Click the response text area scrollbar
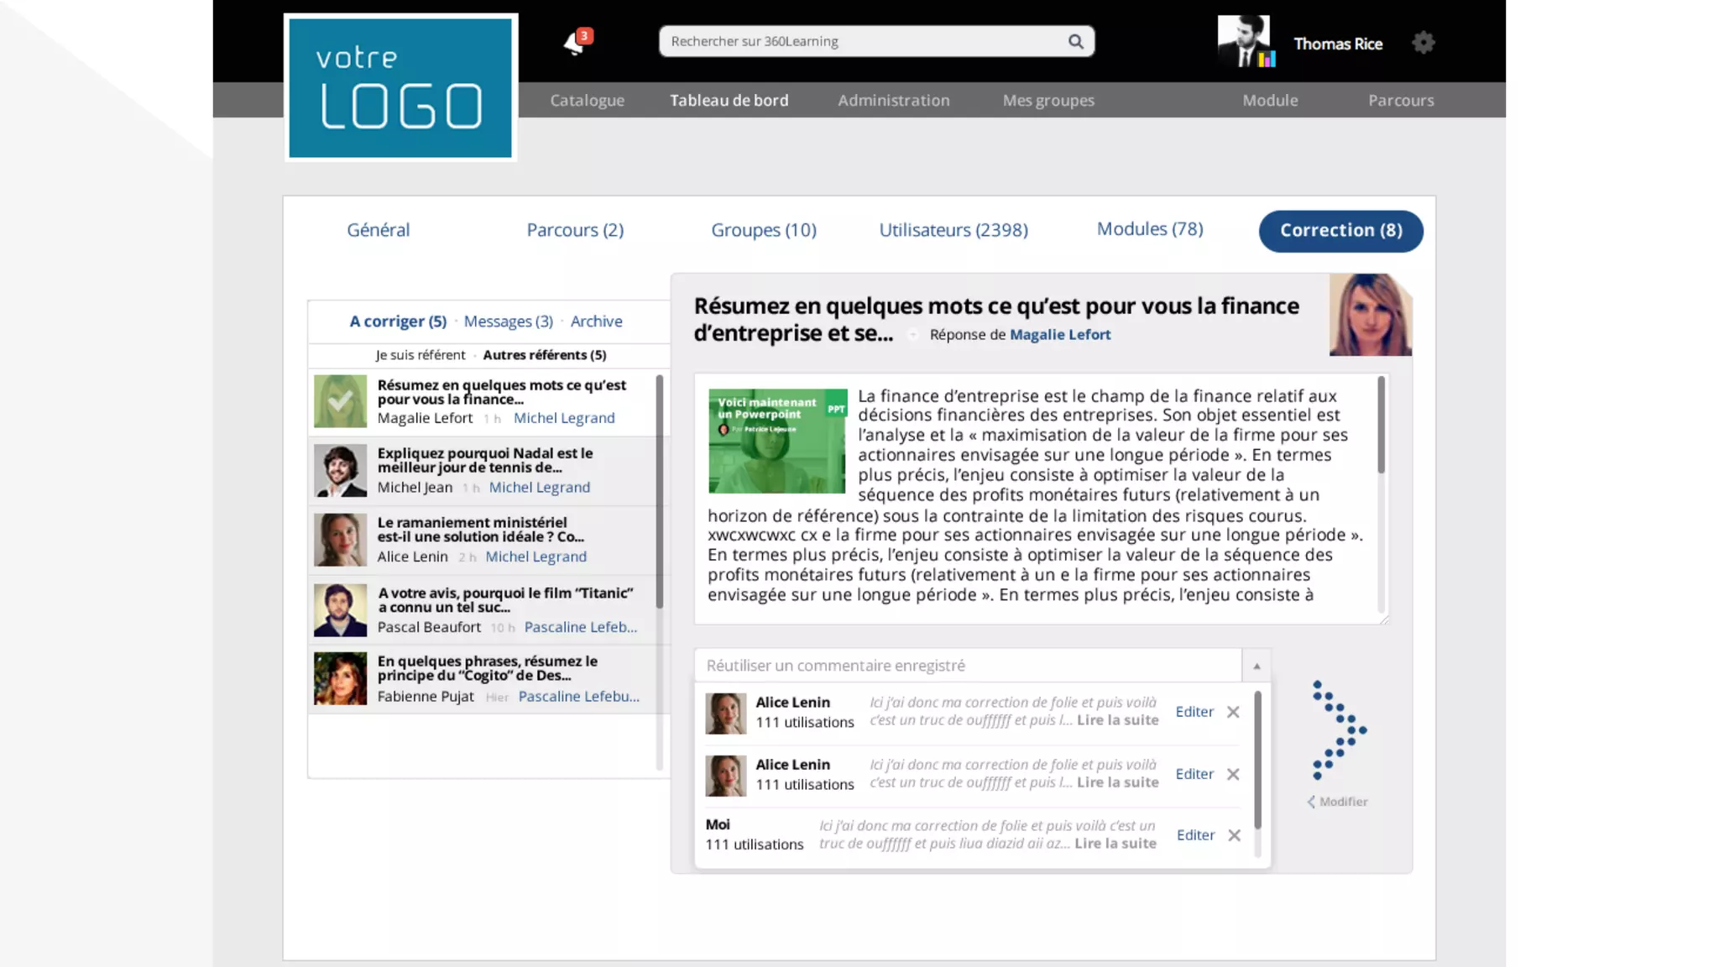The height and width of the screenshot is (967, 1719). click(x=1381, y=426)
